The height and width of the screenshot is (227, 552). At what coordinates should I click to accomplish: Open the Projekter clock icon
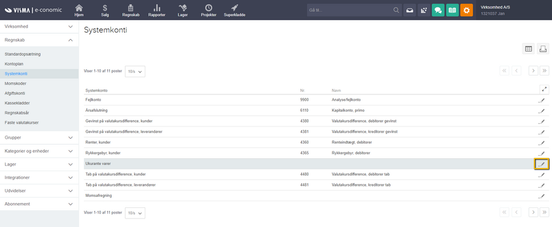click(x=209, y=10)
